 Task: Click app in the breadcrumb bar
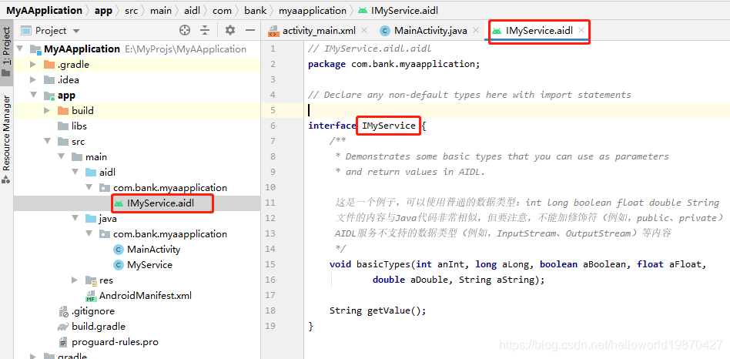(x=103, y=10)
